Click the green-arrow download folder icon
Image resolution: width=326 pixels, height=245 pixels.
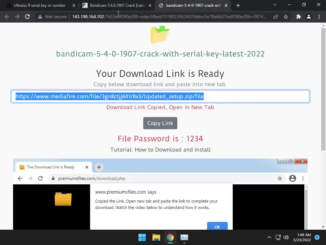[x=160, y=34]
